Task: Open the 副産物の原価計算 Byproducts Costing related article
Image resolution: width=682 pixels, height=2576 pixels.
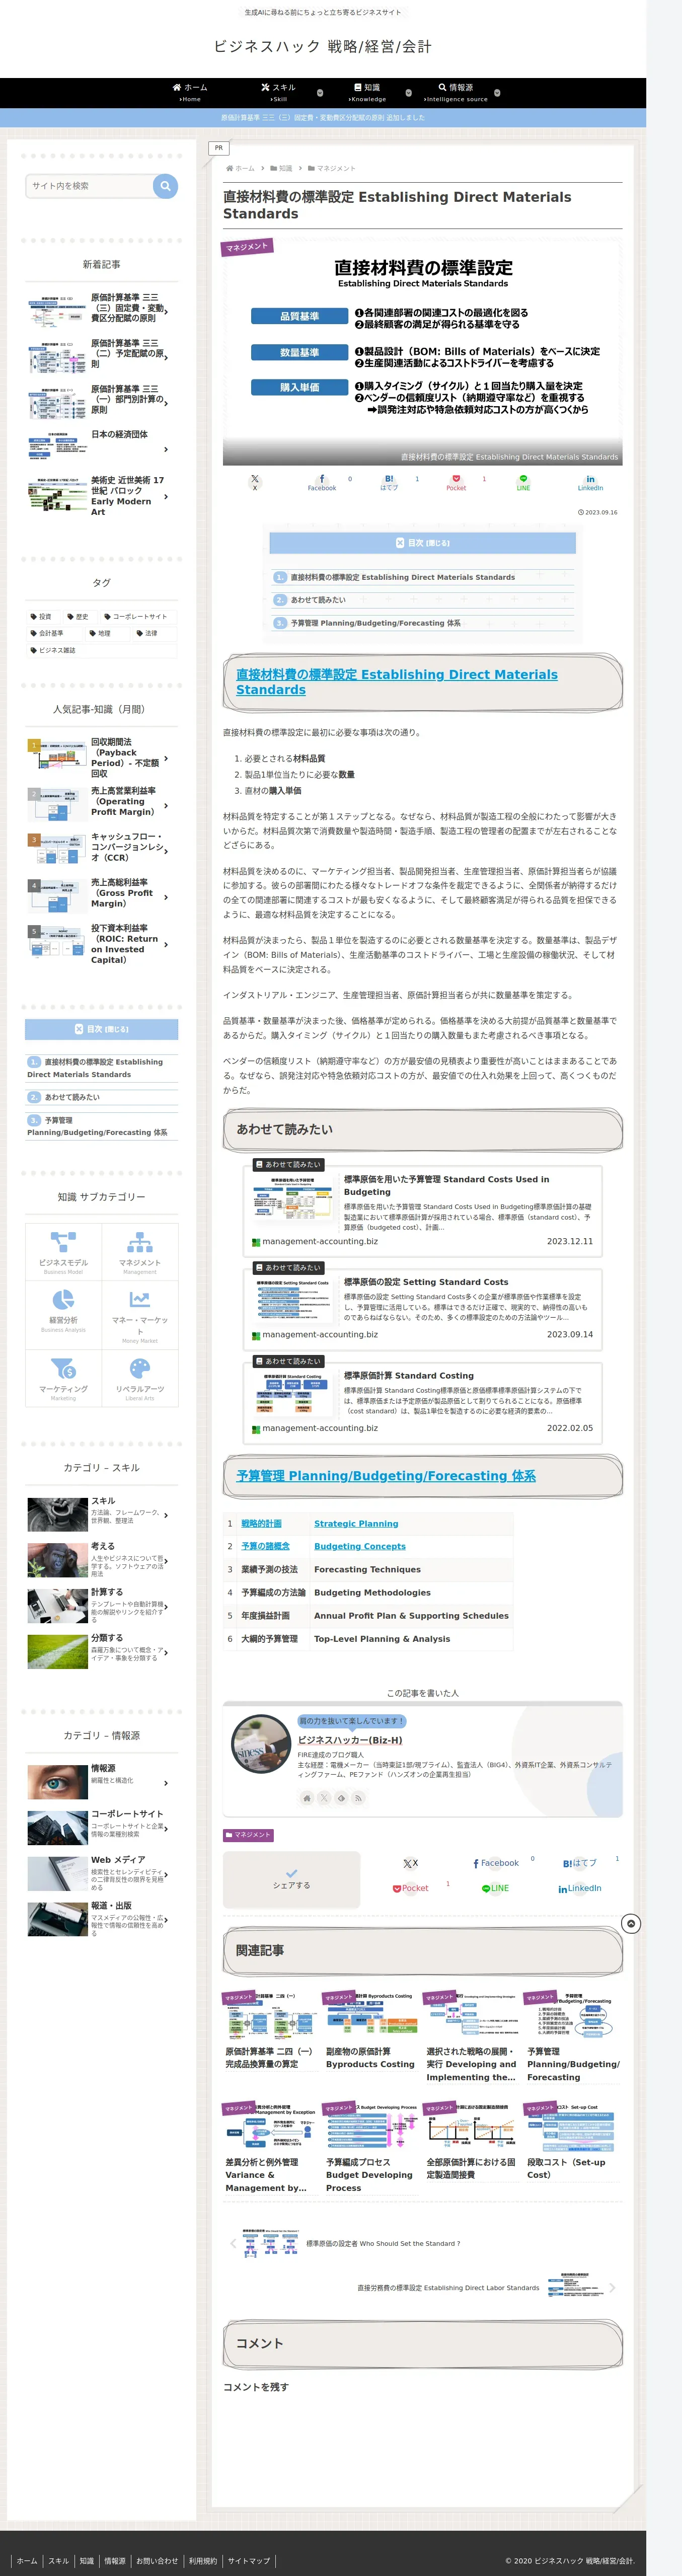Action: click(x=371, y=2031)
